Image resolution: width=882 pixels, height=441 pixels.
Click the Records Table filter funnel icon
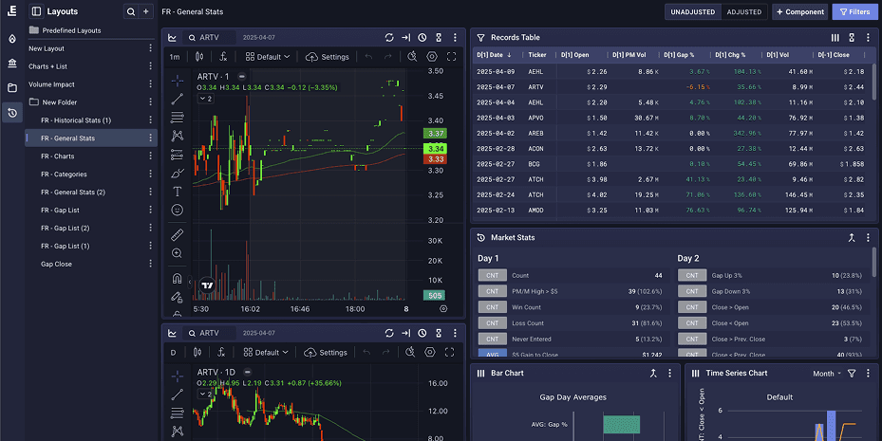coord(481,38)
